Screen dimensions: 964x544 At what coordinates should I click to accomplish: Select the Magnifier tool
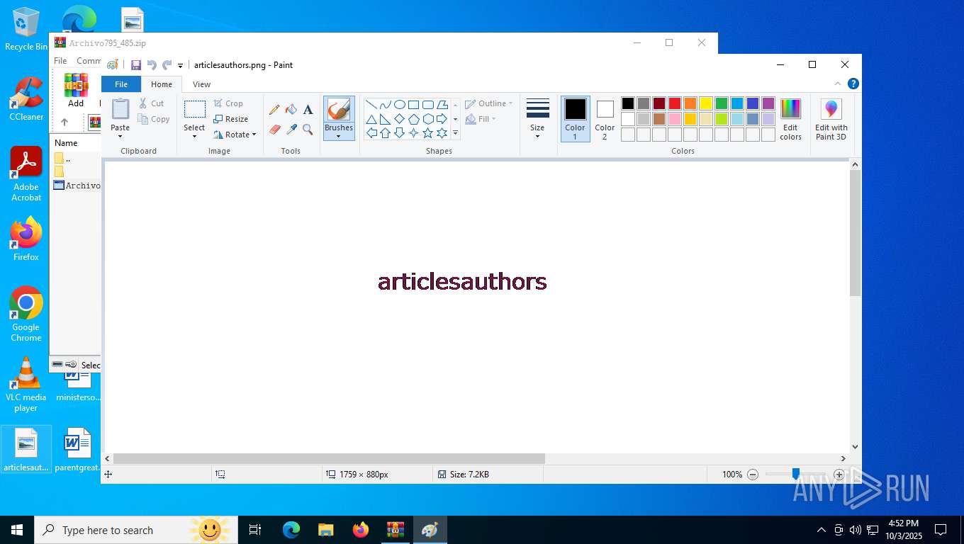tap(308, 129)
